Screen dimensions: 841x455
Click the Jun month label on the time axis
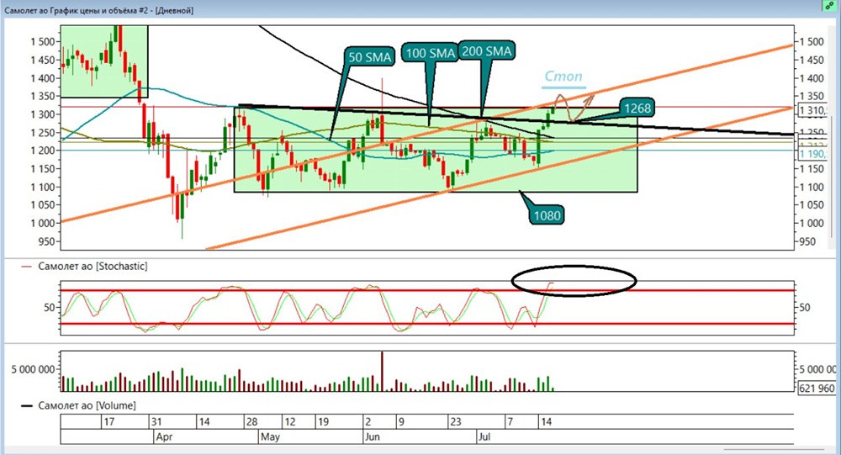pos(373,436)
